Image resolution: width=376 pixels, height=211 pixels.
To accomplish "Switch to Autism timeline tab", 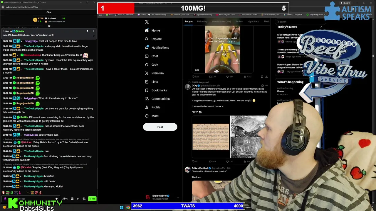I will pos(239,21).
